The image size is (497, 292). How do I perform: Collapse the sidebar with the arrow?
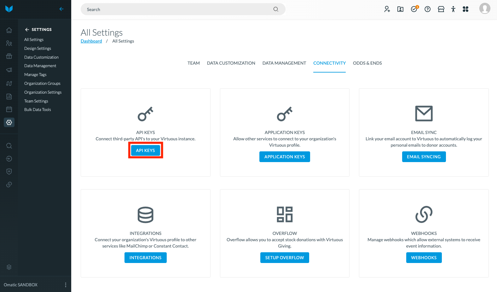click(x=61, y=9)
